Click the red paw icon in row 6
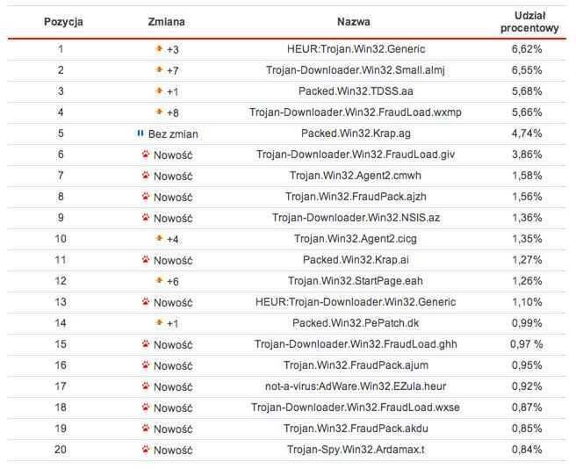The image size is (576, 469). [x=145, y=155]
